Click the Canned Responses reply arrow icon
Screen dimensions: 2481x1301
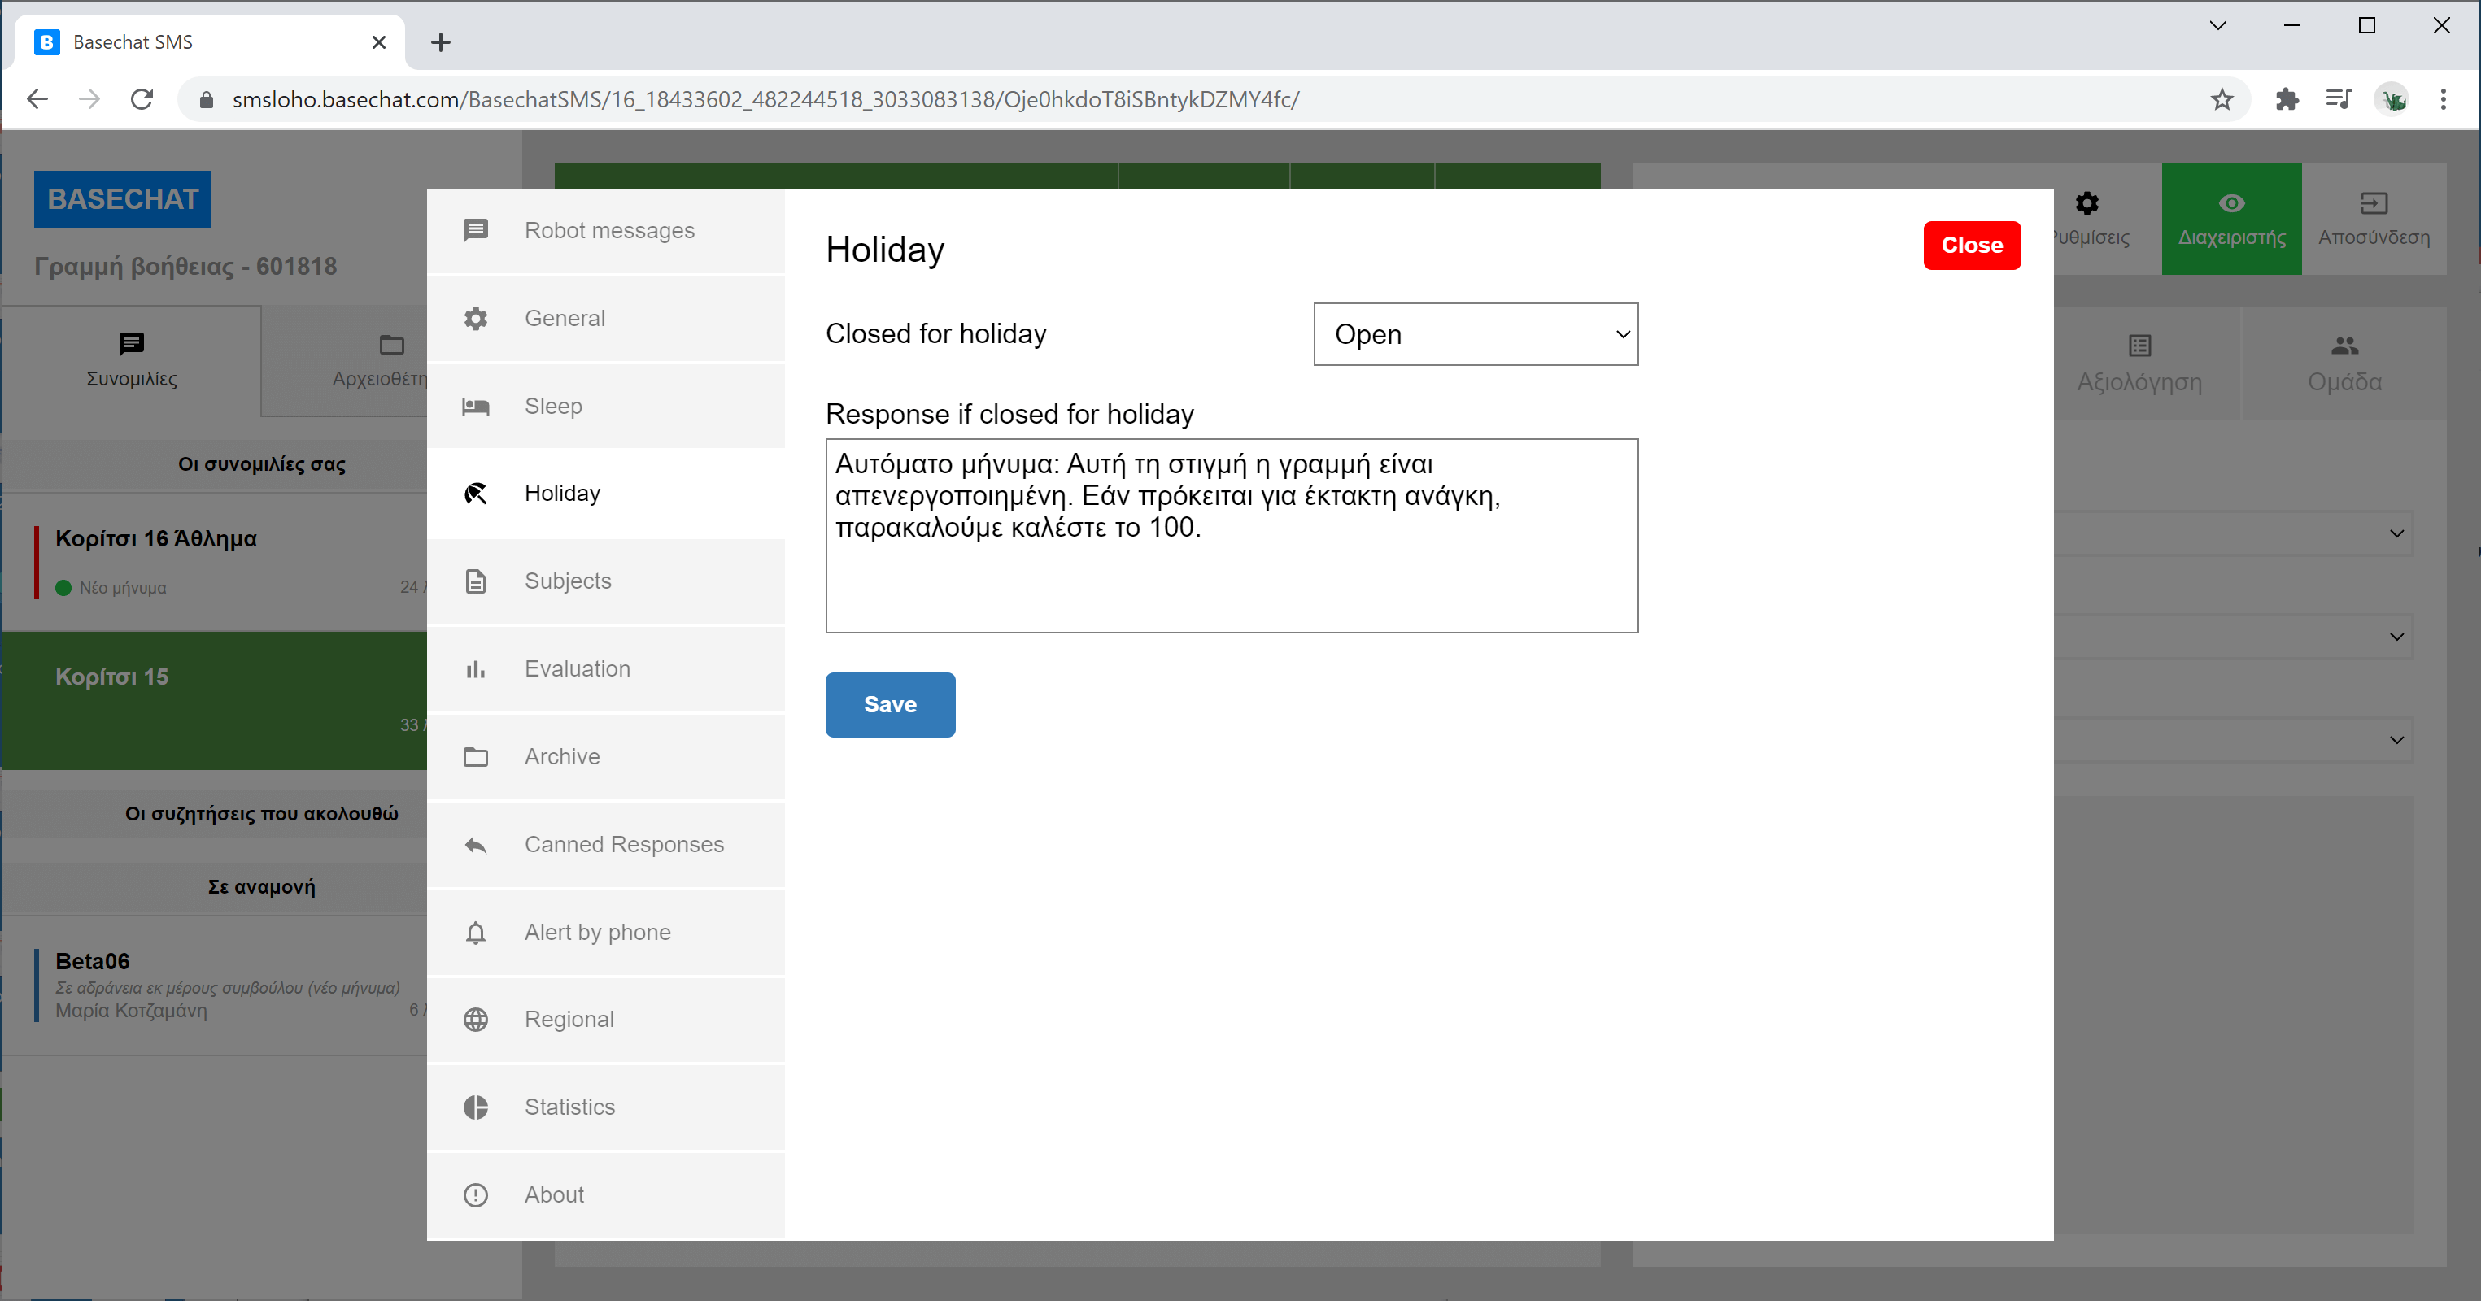(x=476, y=845)
